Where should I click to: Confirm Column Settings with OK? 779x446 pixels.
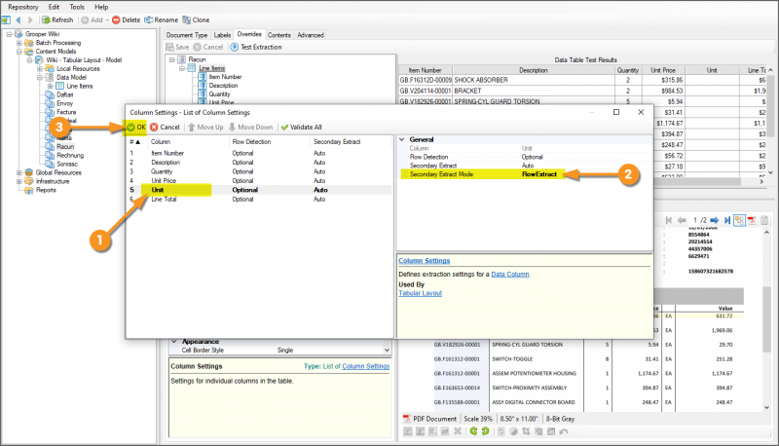point(135,127)
